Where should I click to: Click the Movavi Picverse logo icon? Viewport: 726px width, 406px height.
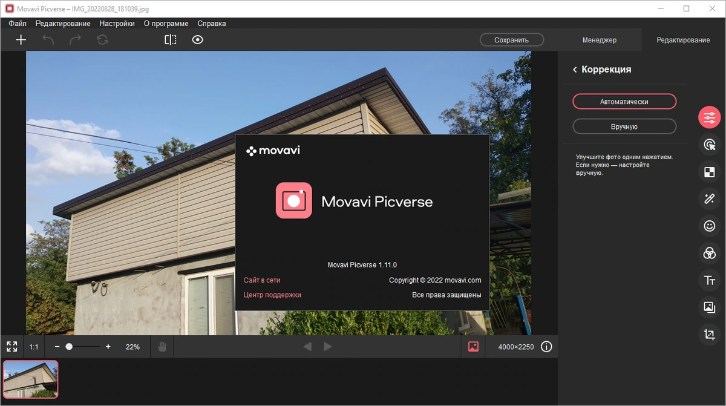[x=294, y=200]
